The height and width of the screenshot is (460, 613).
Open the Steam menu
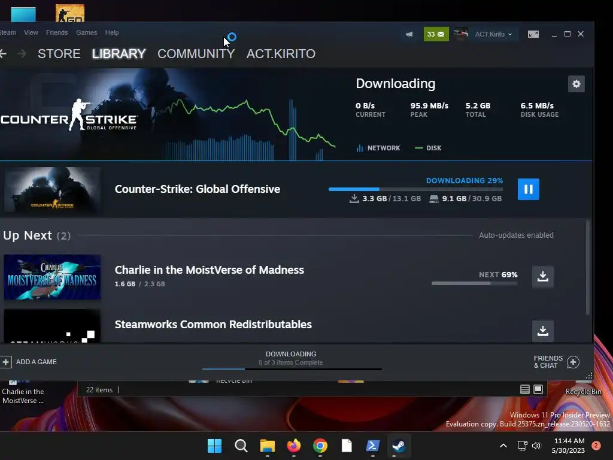pos(8,32)
